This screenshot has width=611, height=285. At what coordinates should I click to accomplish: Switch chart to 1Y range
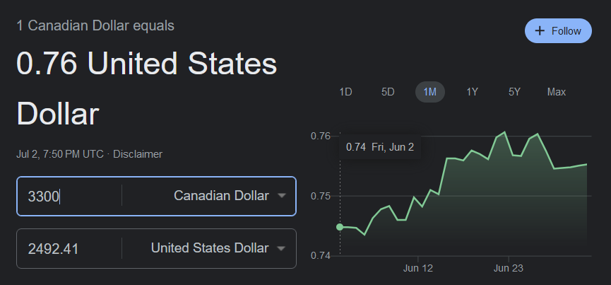(x=472, y=92)
